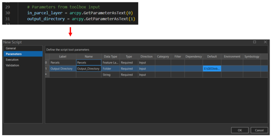The image size is (272, 138).
Task: Click the Symbology column header
Action: coord(252,56)
